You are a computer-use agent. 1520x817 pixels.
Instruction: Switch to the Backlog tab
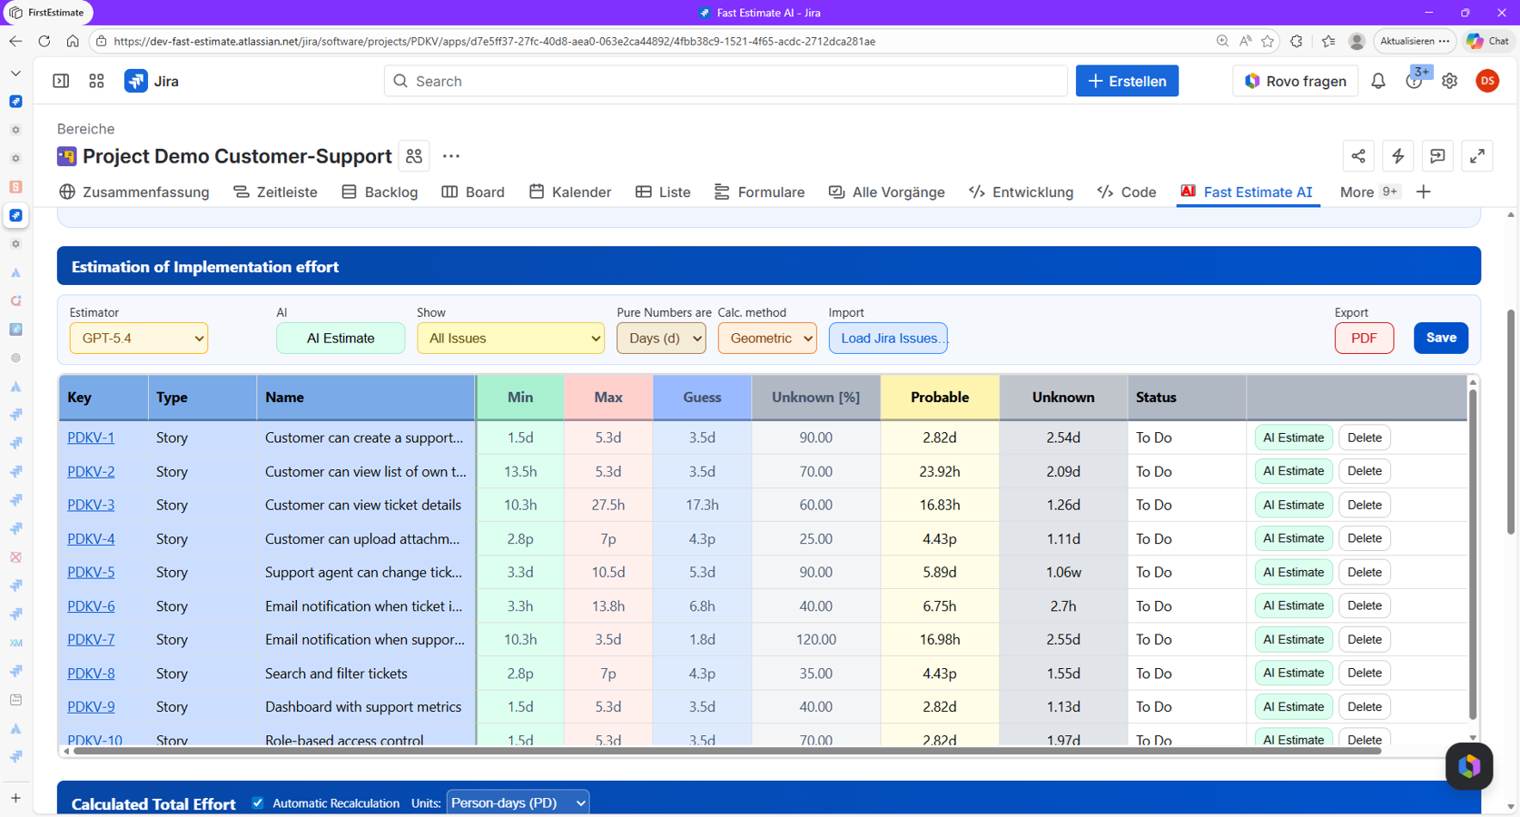pyautogui.click(x=380, y=192)
